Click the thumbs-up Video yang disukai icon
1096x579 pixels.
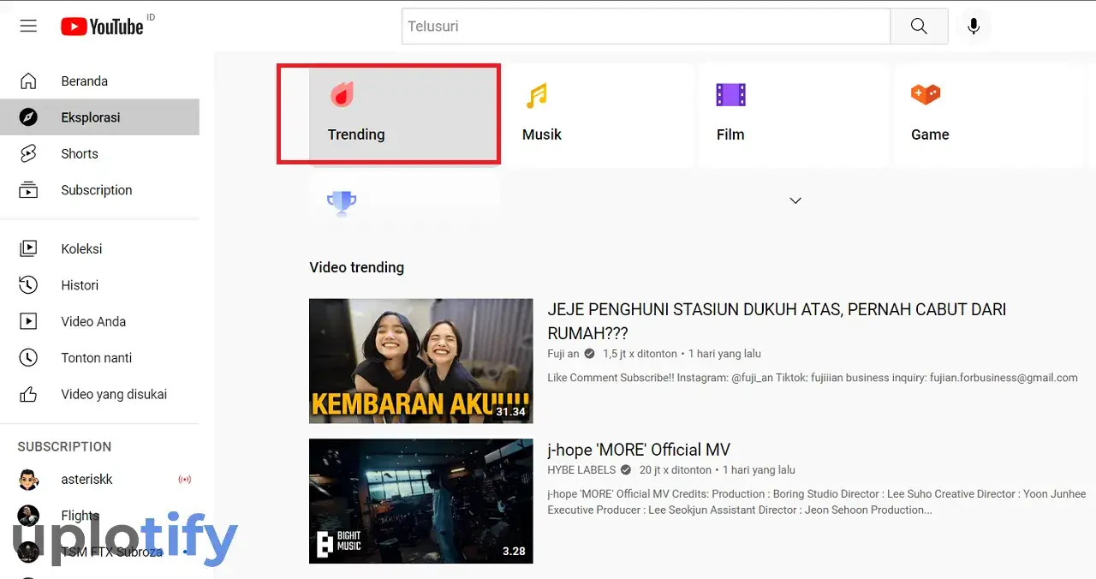tap(28, 394)
